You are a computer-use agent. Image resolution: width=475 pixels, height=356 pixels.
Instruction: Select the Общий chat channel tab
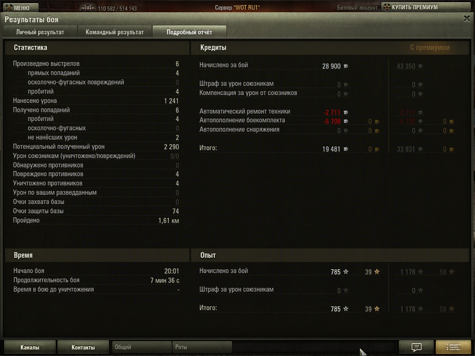(x=141, y=347)
